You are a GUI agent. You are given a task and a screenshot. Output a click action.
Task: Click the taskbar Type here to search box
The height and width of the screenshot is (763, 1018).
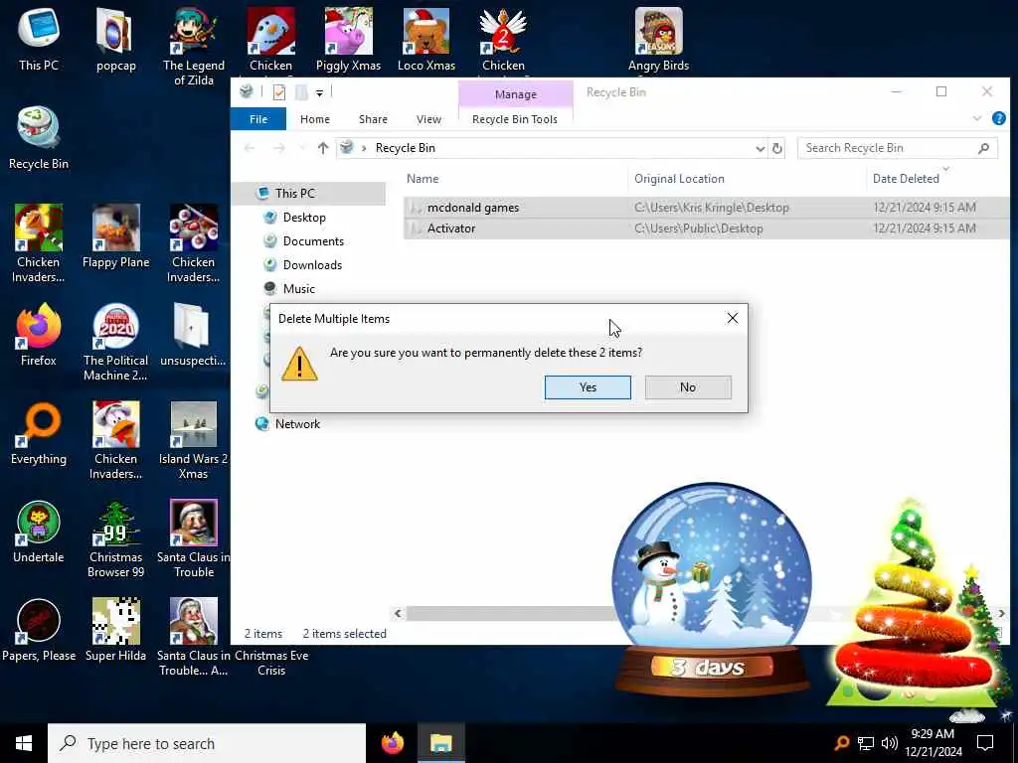(x=207, y=743)
